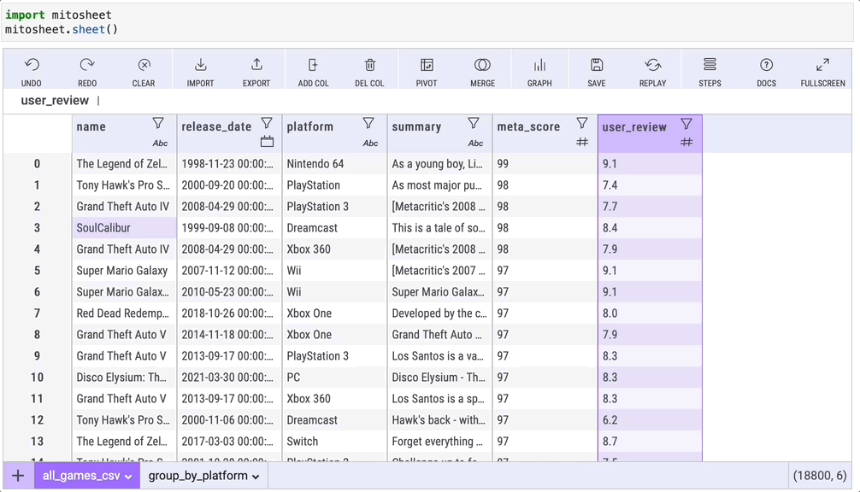Click the Del Col button

(369, 71)
